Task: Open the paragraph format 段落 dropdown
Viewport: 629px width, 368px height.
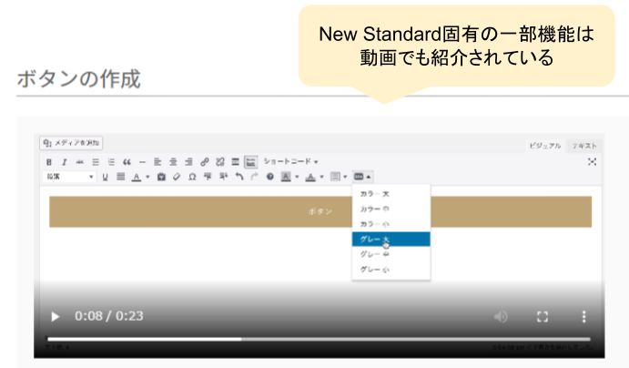Action: tap(70, 177)
